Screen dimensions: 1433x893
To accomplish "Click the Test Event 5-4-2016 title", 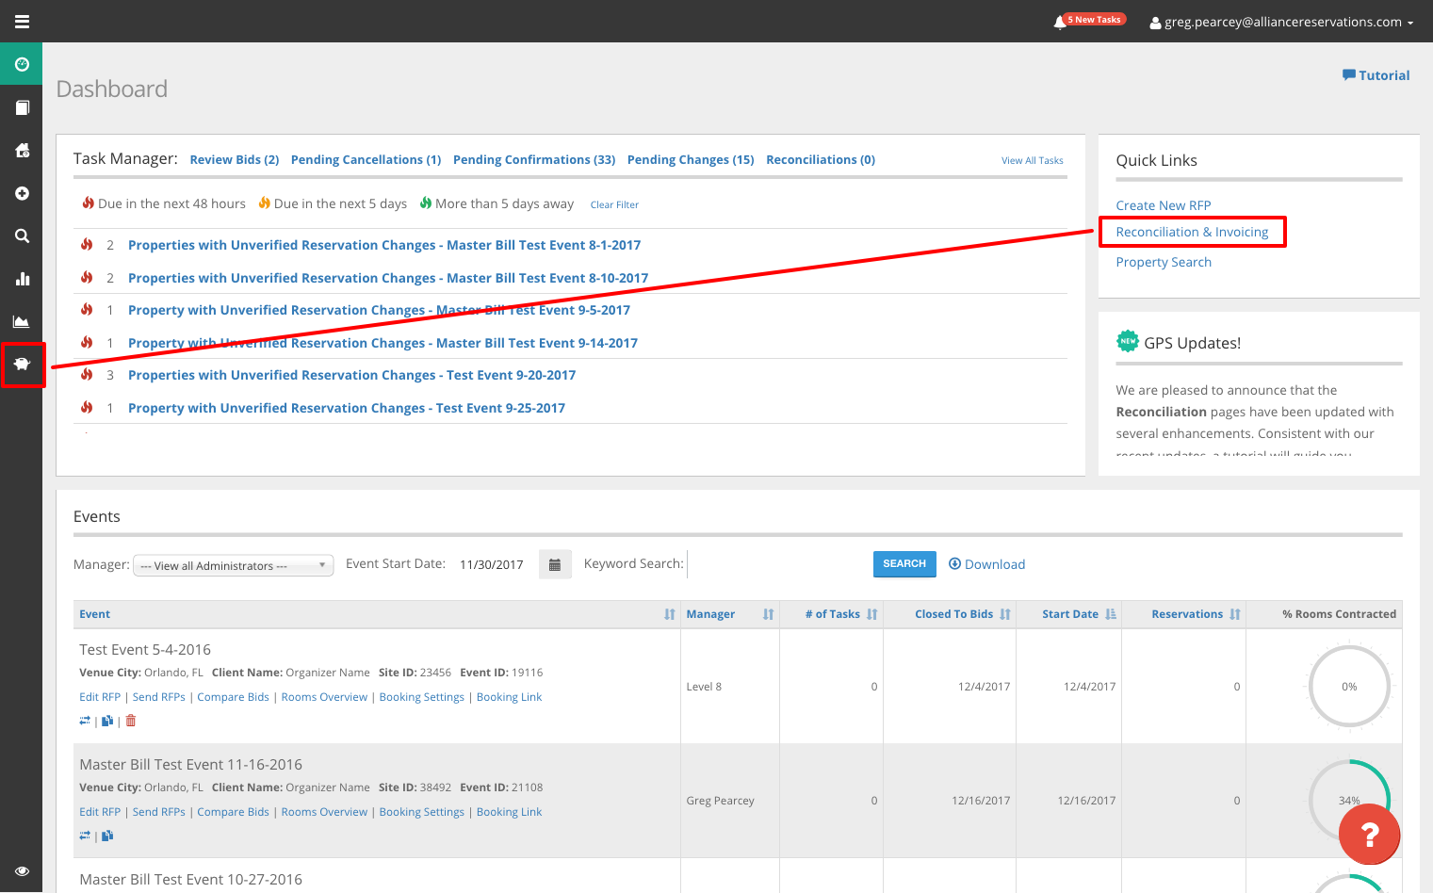I will 145,650.
